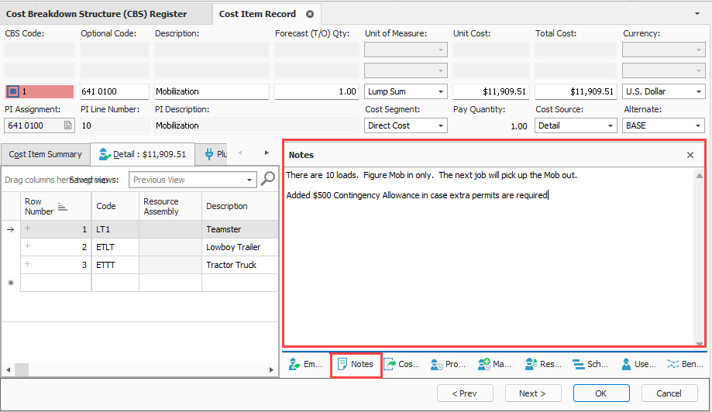Open the Resources tab in bottom strip

click(x=542, y=364)
